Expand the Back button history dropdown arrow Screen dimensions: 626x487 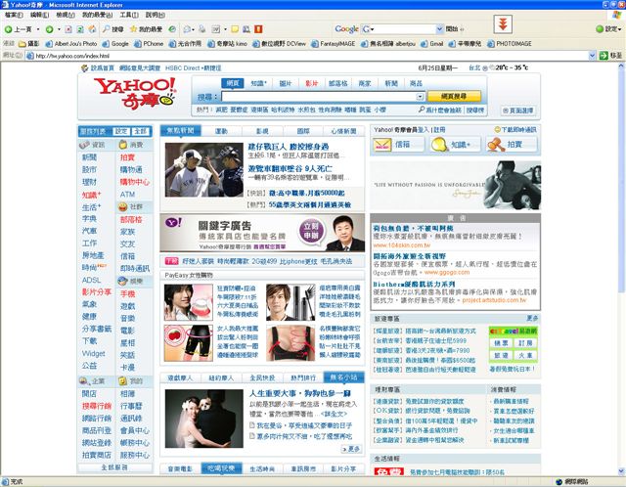point(38,29)
